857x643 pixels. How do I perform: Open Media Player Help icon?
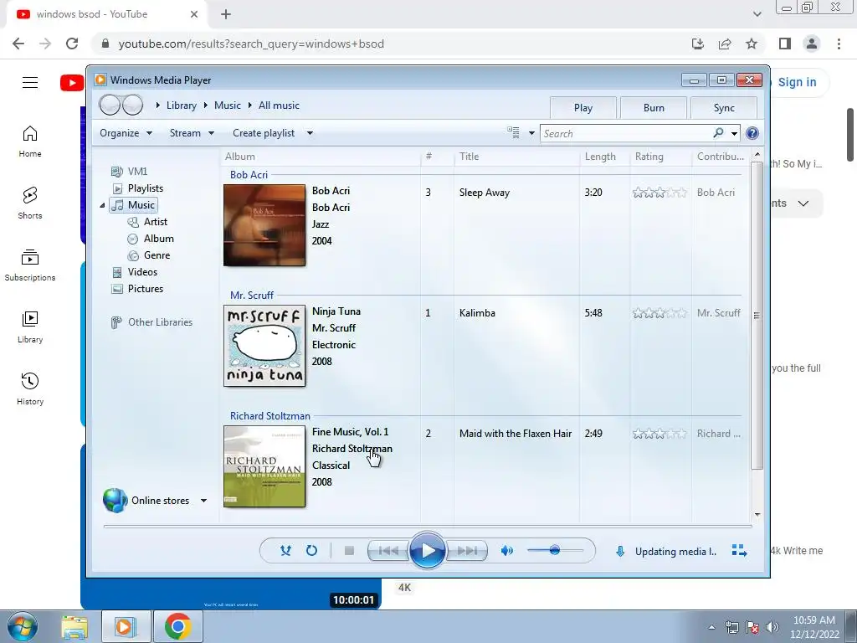click(x=752, y=133)
